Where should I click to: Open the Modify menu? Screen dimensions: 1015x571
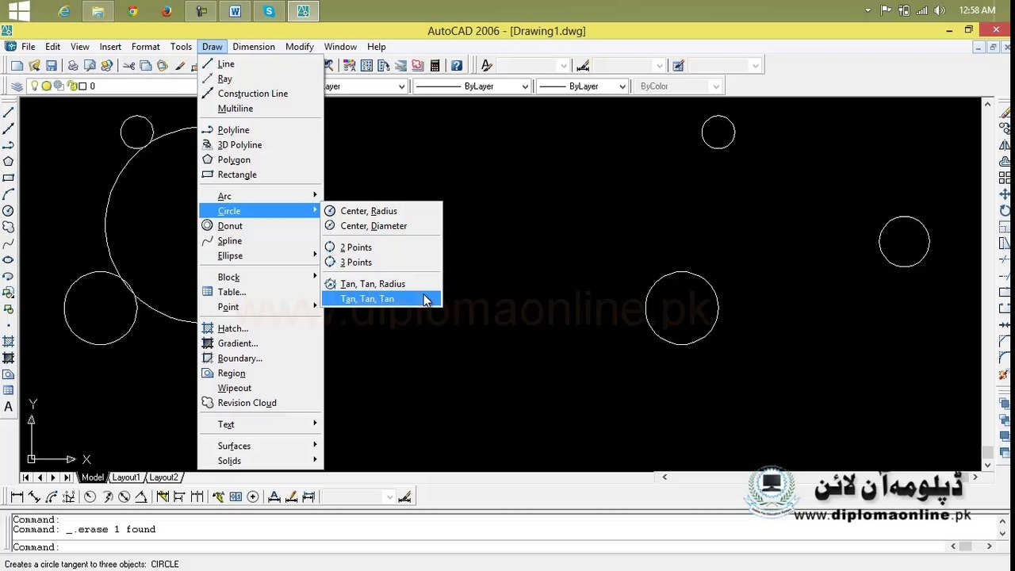coord(300,47)
